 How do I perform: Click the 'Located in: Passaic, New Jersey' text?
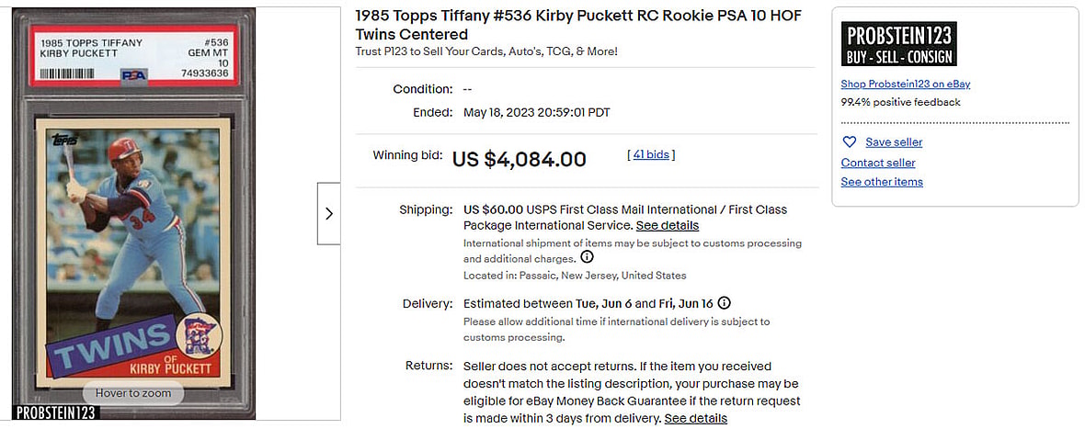tap(574, 276)
